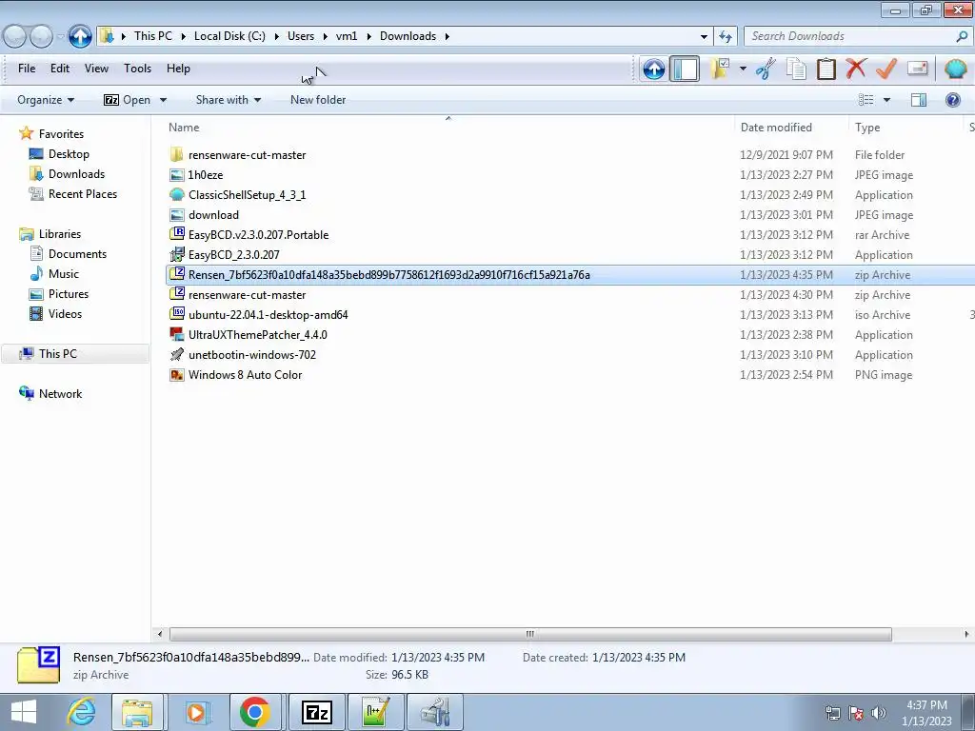Select the ClassicShellSetup_4_3_1 file
The width and height of the screenshot is (975, 731).
click(x=247, y=194)
